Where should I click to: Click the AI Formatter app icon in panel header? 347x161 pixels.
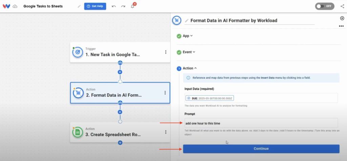(177, 20)
